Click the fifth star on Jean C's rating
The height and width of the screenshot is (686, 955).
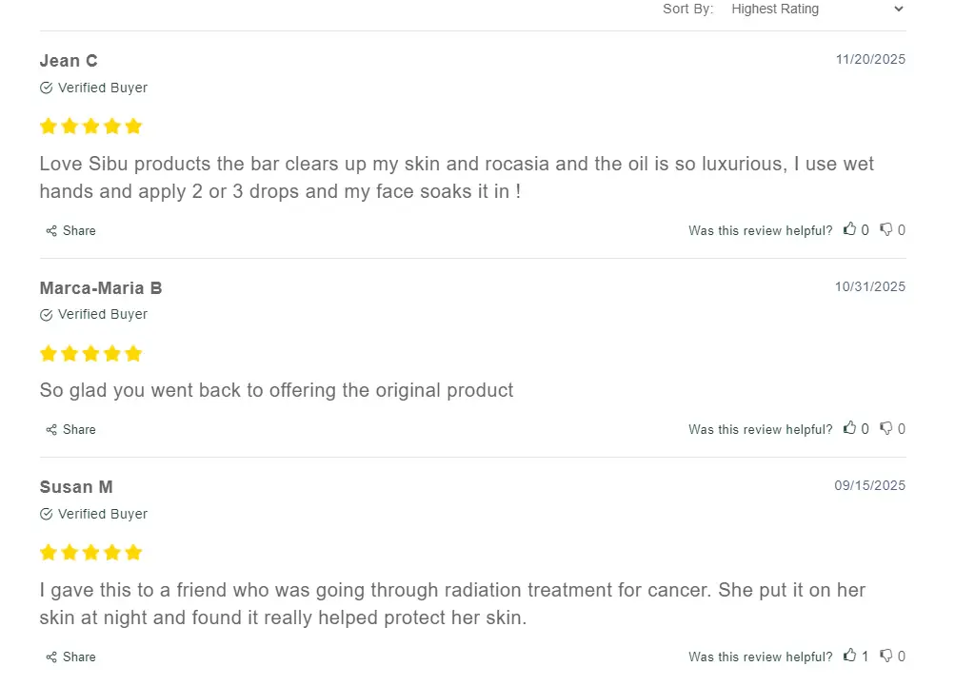(134, 125)
